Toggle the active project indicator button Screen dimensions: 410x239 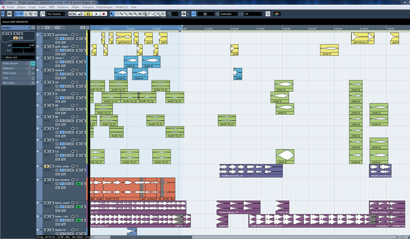click(3, 14)
